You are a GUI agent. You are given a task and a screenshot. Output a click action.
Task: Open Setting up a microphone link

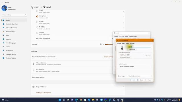tap(44, 93)
